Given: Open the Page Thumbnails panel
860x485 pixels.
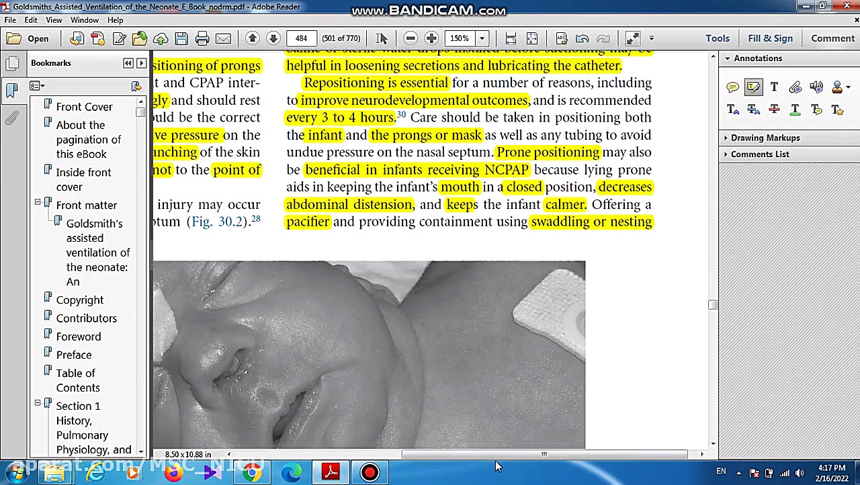Looking at the screenshot, I should tap(12, 64).
